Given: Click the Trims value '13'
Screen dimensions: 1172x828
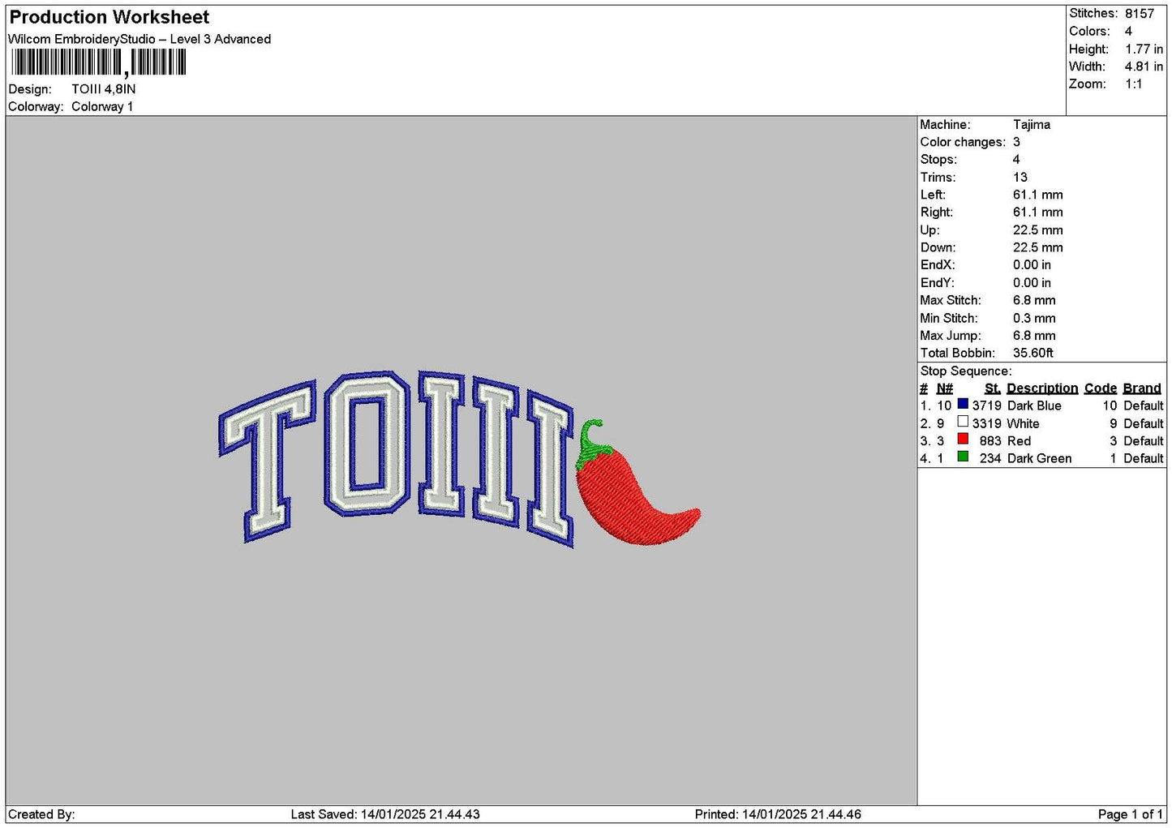Looking at the screenshot, I should pyautogui.click(x=1020, y=178).
